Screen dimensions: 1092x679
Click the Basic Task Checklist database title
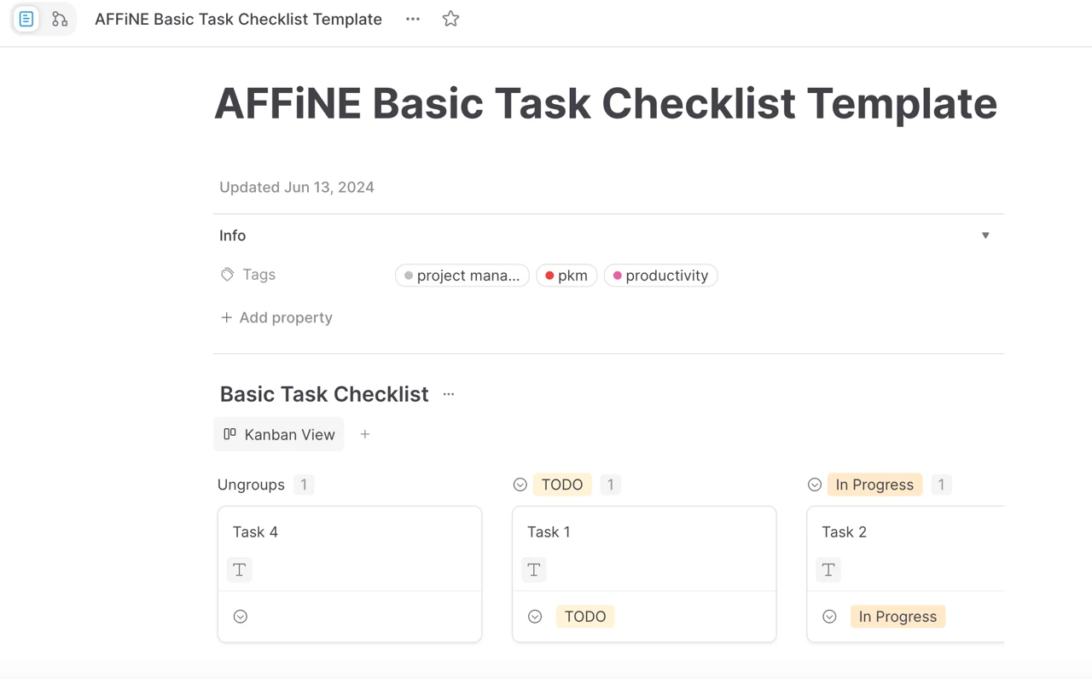click(324, 394)
